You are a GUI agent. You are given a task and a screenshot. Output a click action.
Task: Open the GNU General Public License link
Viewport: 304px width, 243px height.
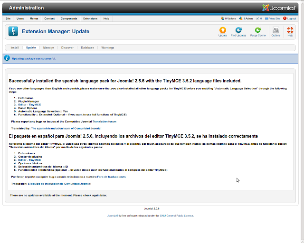tap(176, 215)
